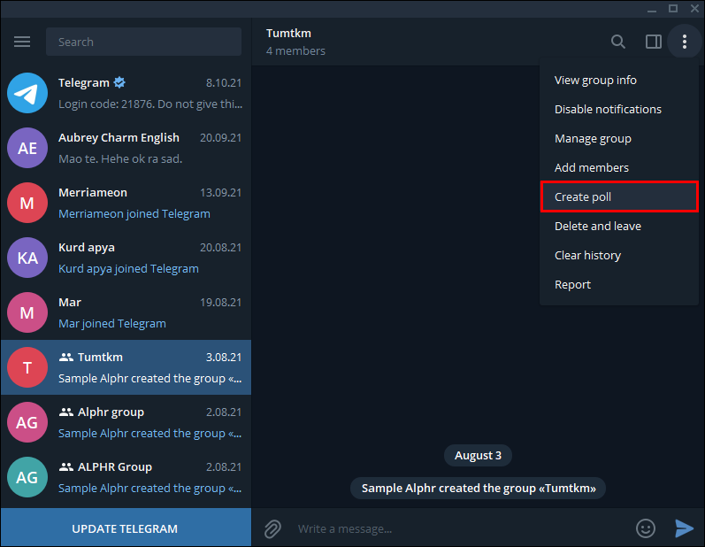Select Delete and leave option

click(x=619, y=227)
